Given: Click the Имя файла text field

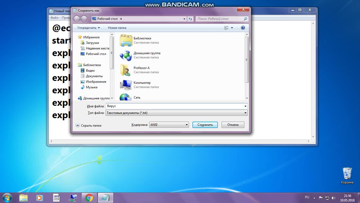Looking at the screenshot, I should 175,106.
